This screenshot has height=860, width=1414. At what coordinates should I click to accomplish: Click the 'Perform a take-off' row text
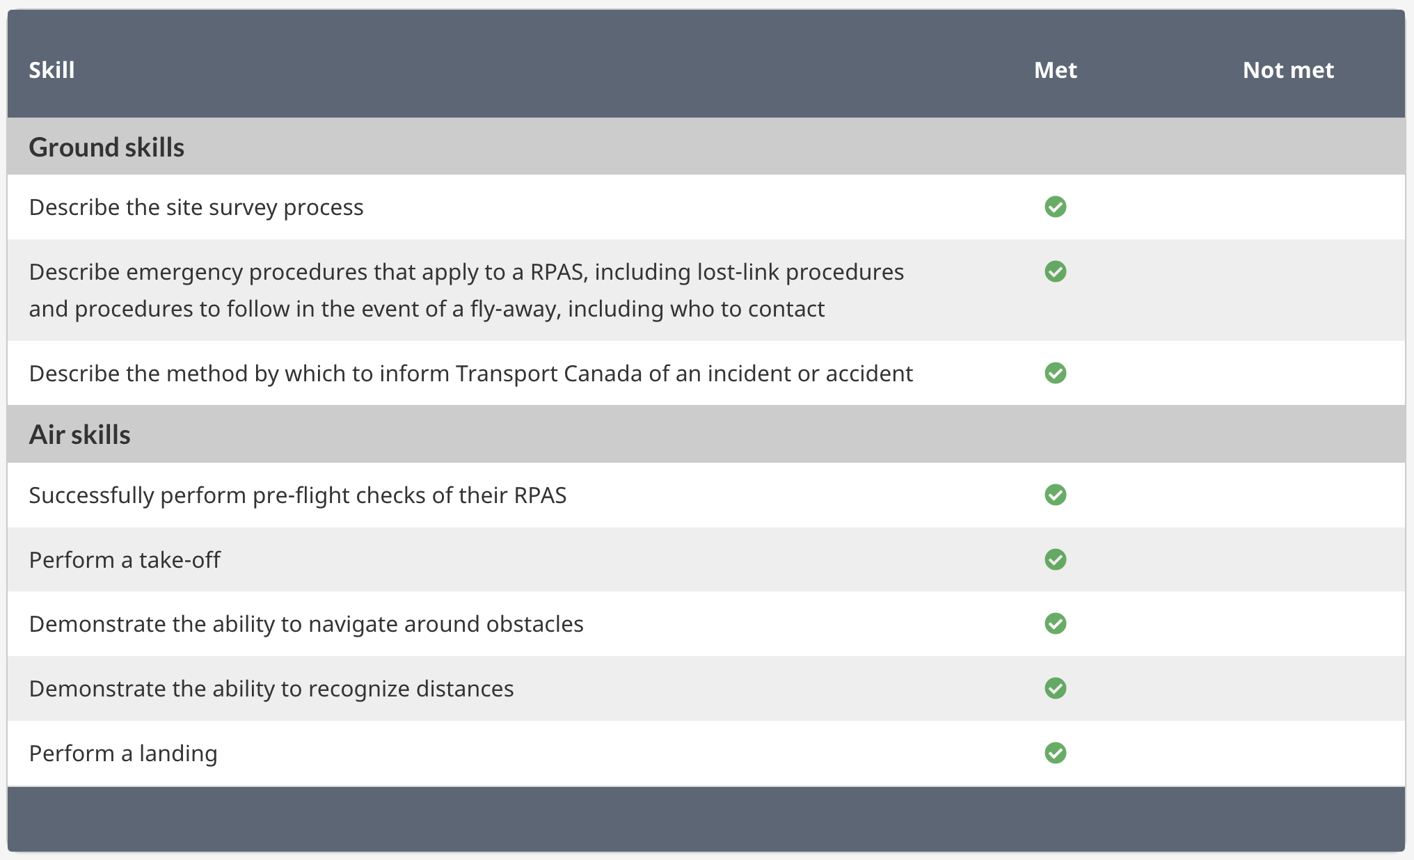pos(125,560)
